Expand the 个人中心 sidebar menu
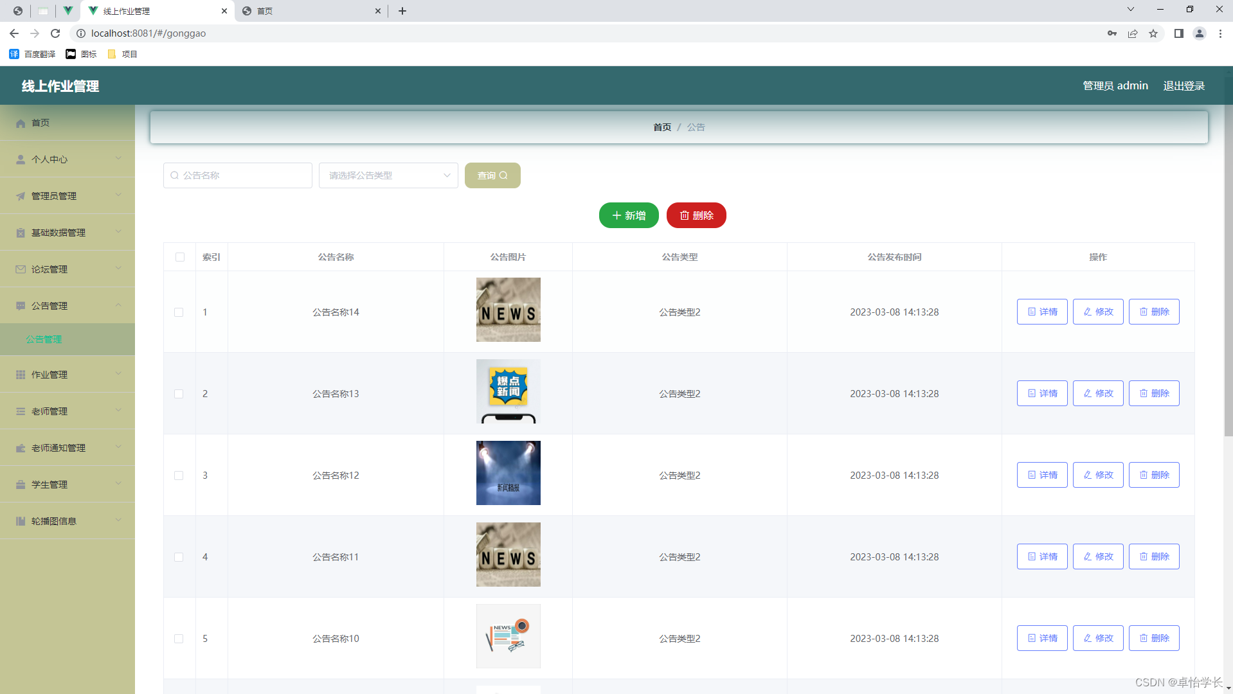1233x694 pixels. 67,159
